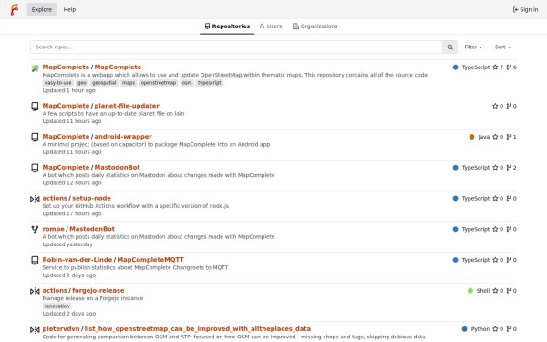
Task: Open the android-wrapper repository link
Action: click(x=123, y=137)
